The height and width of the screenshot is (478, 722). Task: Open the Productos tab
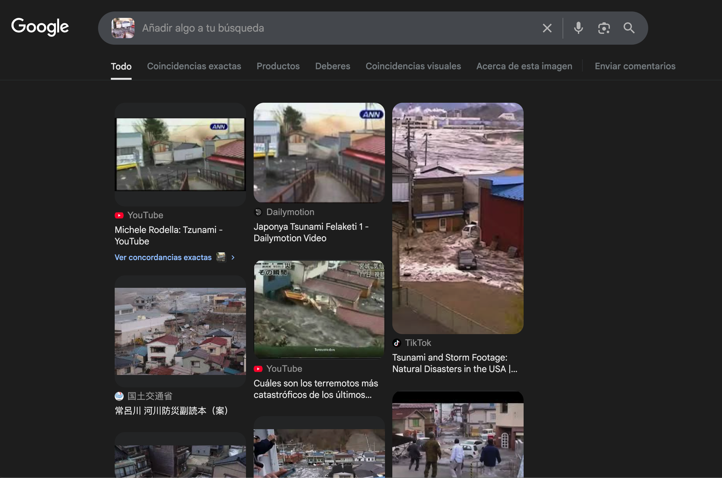pyautogui.click(x=278, y=66)
